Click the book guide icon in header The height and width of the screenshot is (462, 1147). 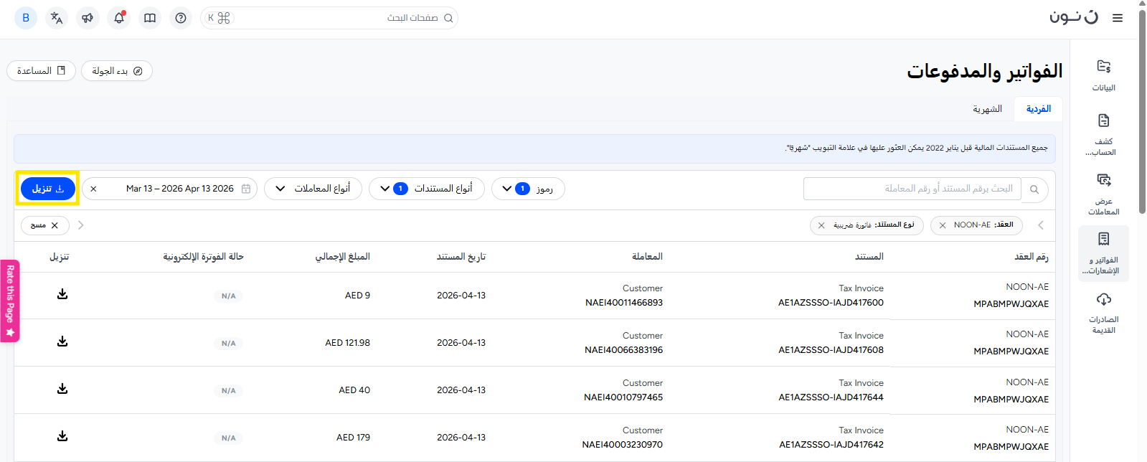(150, 18)
